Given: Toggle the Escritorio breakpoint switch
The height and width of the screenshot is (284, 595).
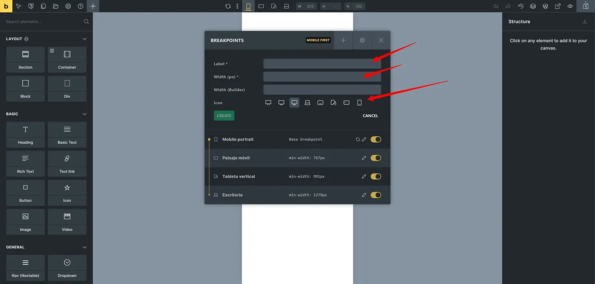Looking at the screenshot, I should pyautogui.click(x=375, y=195).
